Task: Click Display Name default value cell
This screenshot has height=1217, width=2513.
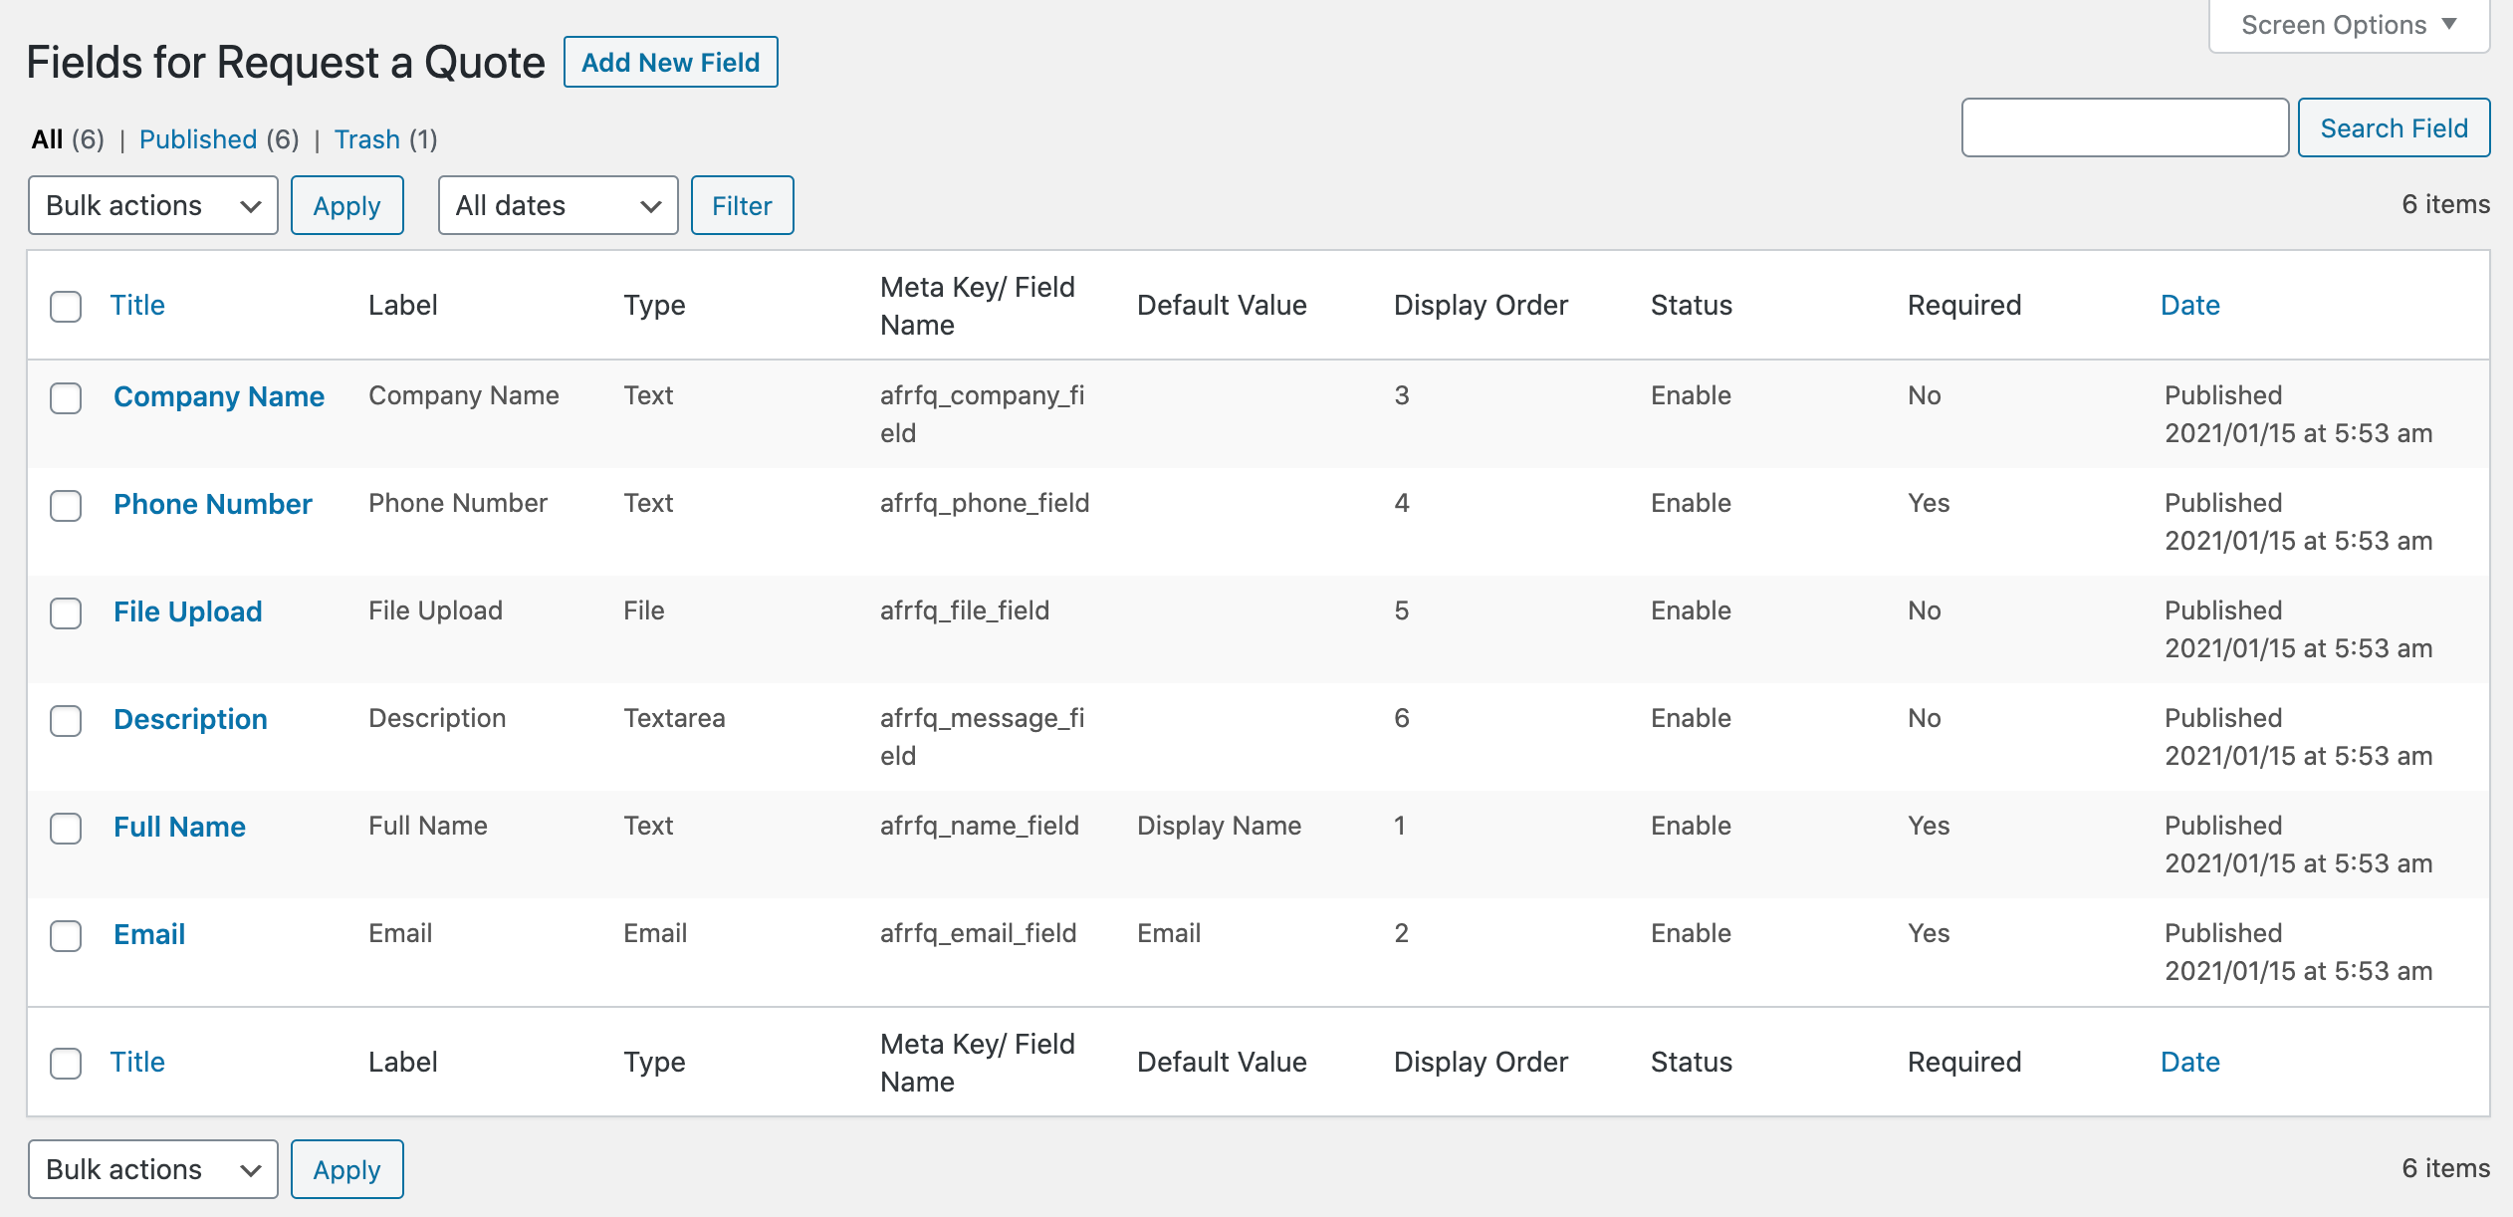Action: [1220, 826]
